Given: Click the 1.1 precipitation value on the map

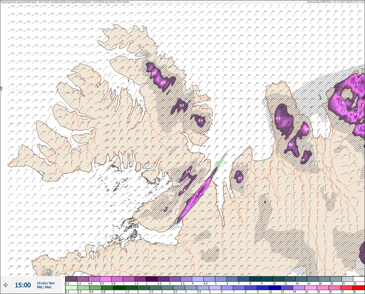Looking at the screenshot, I should [x=344, y=111].
